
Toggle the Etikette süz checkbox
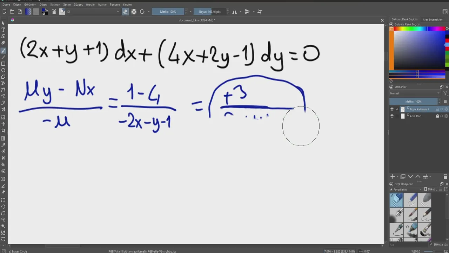[431, 244]
